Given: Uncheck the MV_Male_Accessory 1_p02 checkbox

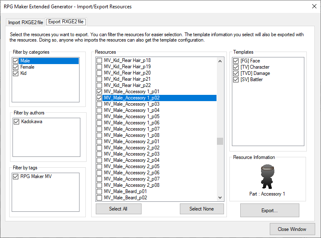Looking at the screenshot, I should (99, 98).
